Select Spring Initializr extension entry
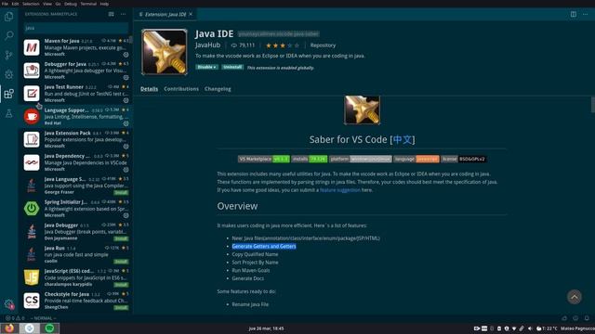 (76, 208)
